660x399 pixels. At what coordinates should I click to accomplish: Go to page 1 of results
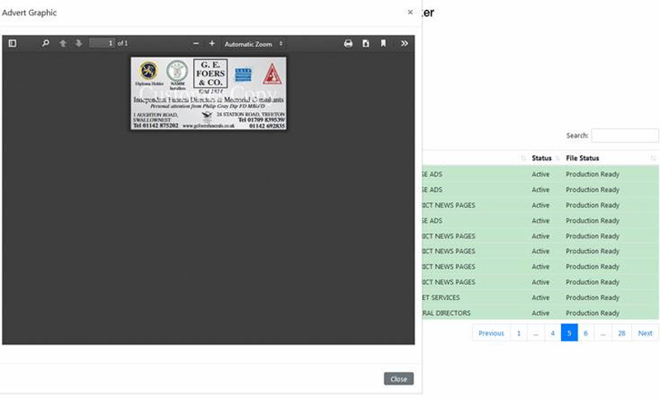coord(519,333)
